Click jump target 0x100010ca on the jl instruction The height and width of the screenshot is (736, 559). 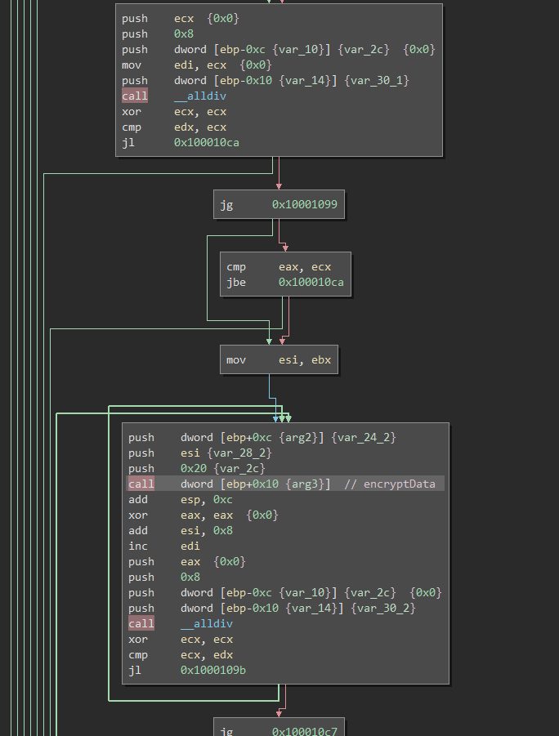click(206, 142)
